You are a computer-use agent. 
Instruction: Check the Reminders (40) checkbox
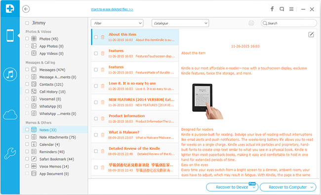tap(27, 152)
